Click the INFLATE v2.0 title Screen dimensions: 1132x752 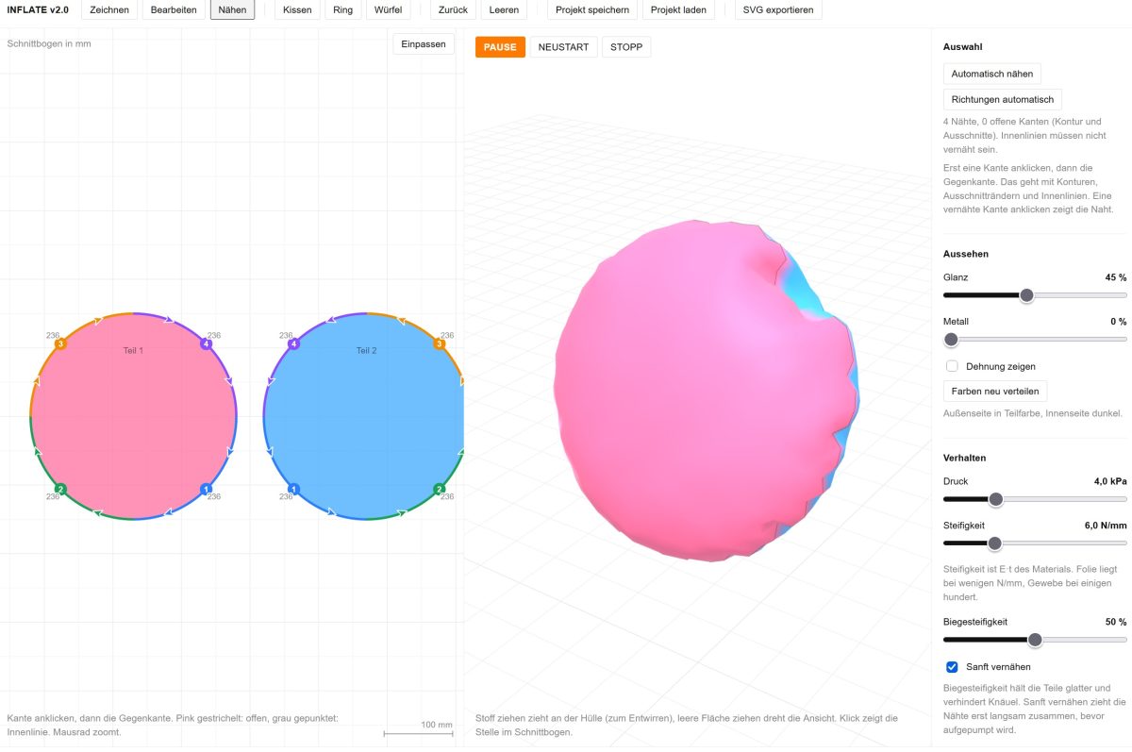(x=38, y=9)
